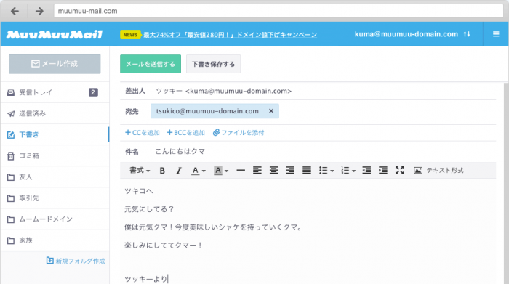Insert a horizontal line
This screenshot has width=509, height=284.
(241, 170)
